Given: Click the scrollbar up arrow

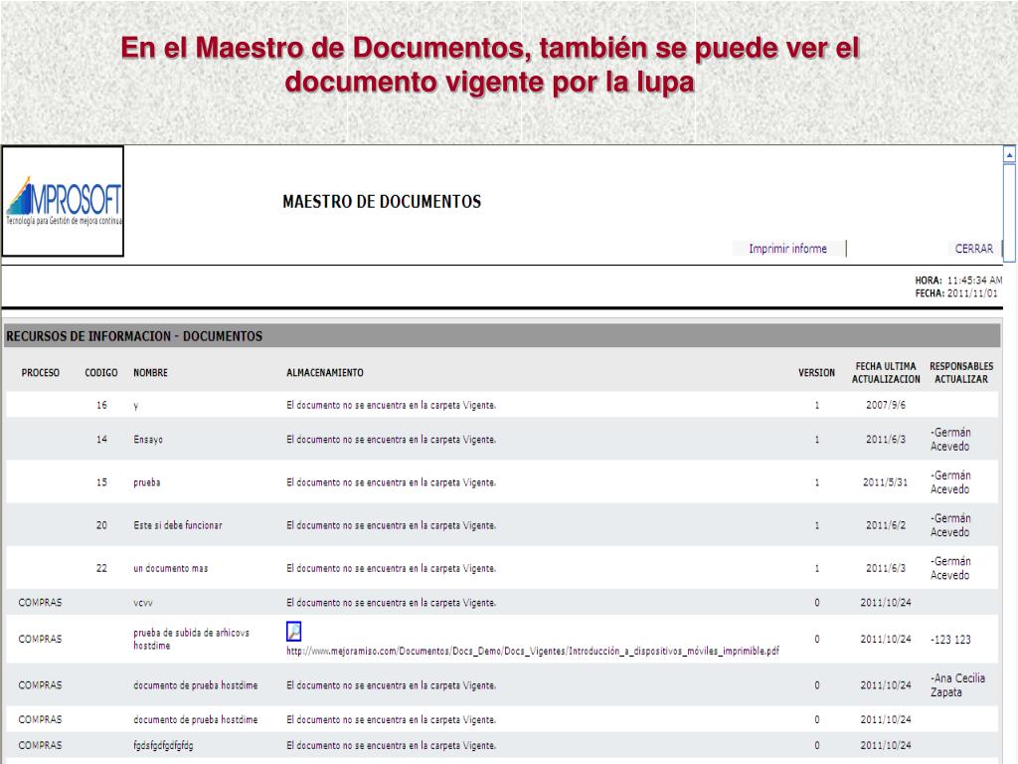Looking at the screenshot, I should tap(1009, 155).
